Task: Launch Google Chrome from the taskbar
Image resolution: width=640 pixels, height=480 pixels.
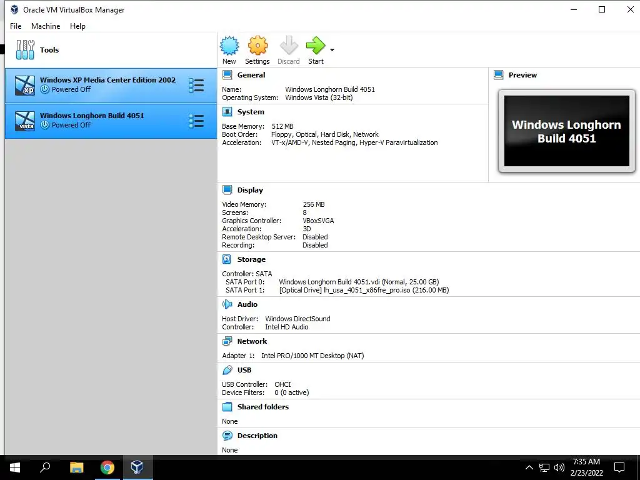Action: click(x=107, y=467)
